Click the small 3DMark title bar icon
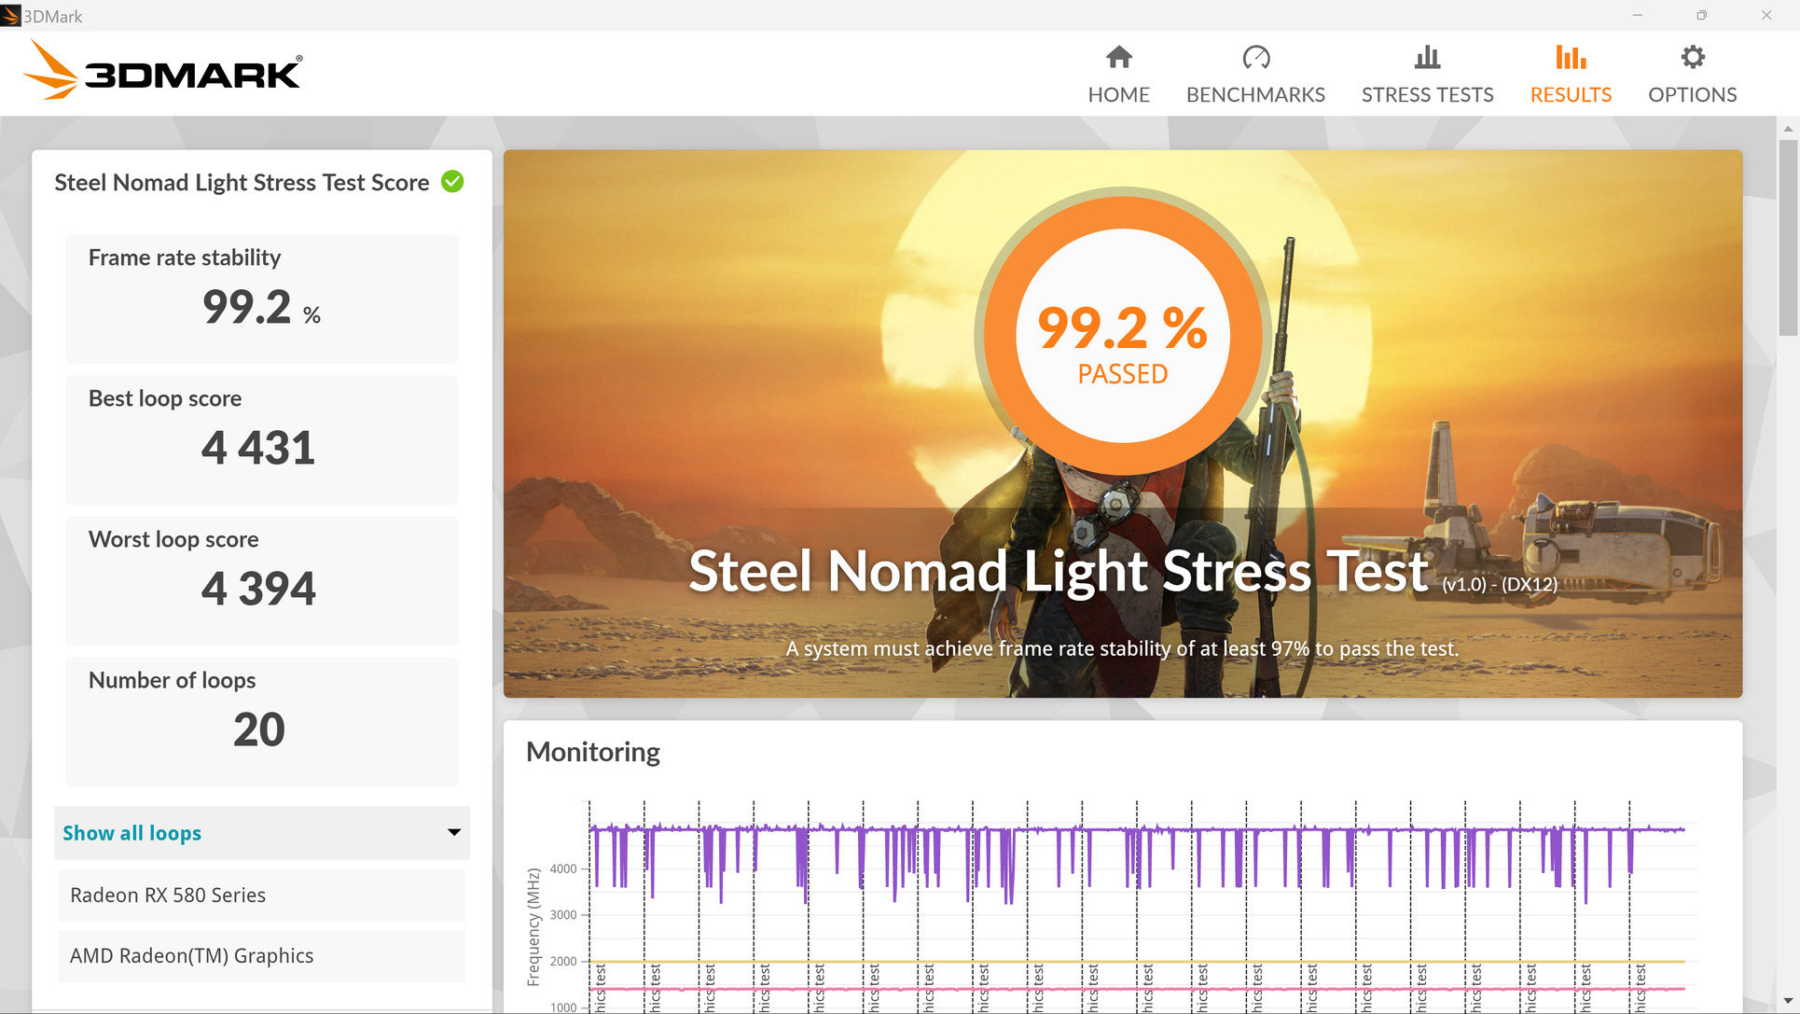The width and height of the screenshot is (1800, 1014). tap(10, 16)
